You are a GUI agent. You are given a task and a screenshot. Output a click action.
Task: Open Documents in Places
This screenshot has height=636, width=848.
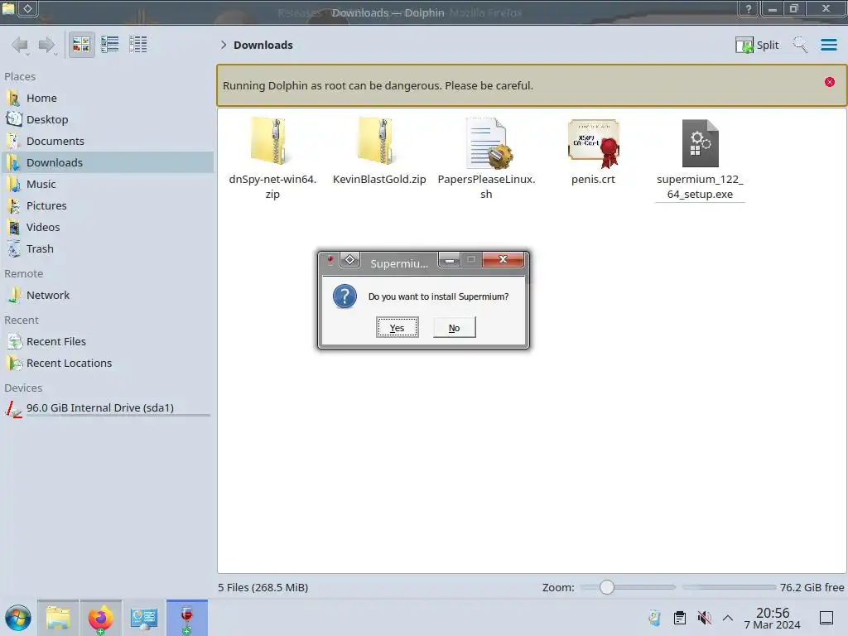(x=107, y=141)
